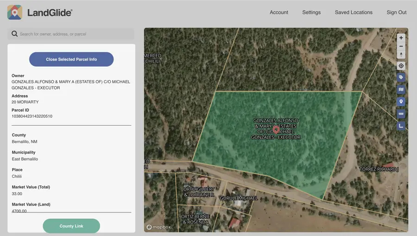The image size is (417, 236).
Task: Click the location pin tool button
Action: pos(401,102)
